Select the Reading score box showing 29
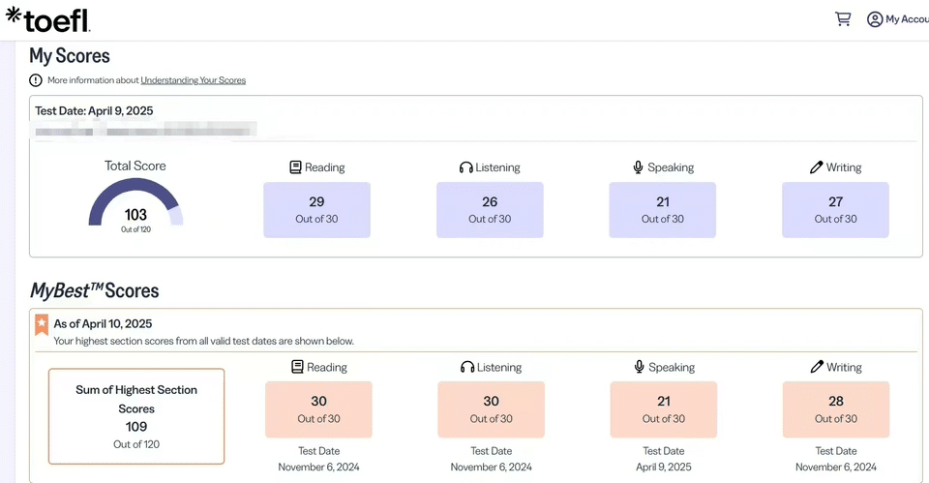 point(316,210)
